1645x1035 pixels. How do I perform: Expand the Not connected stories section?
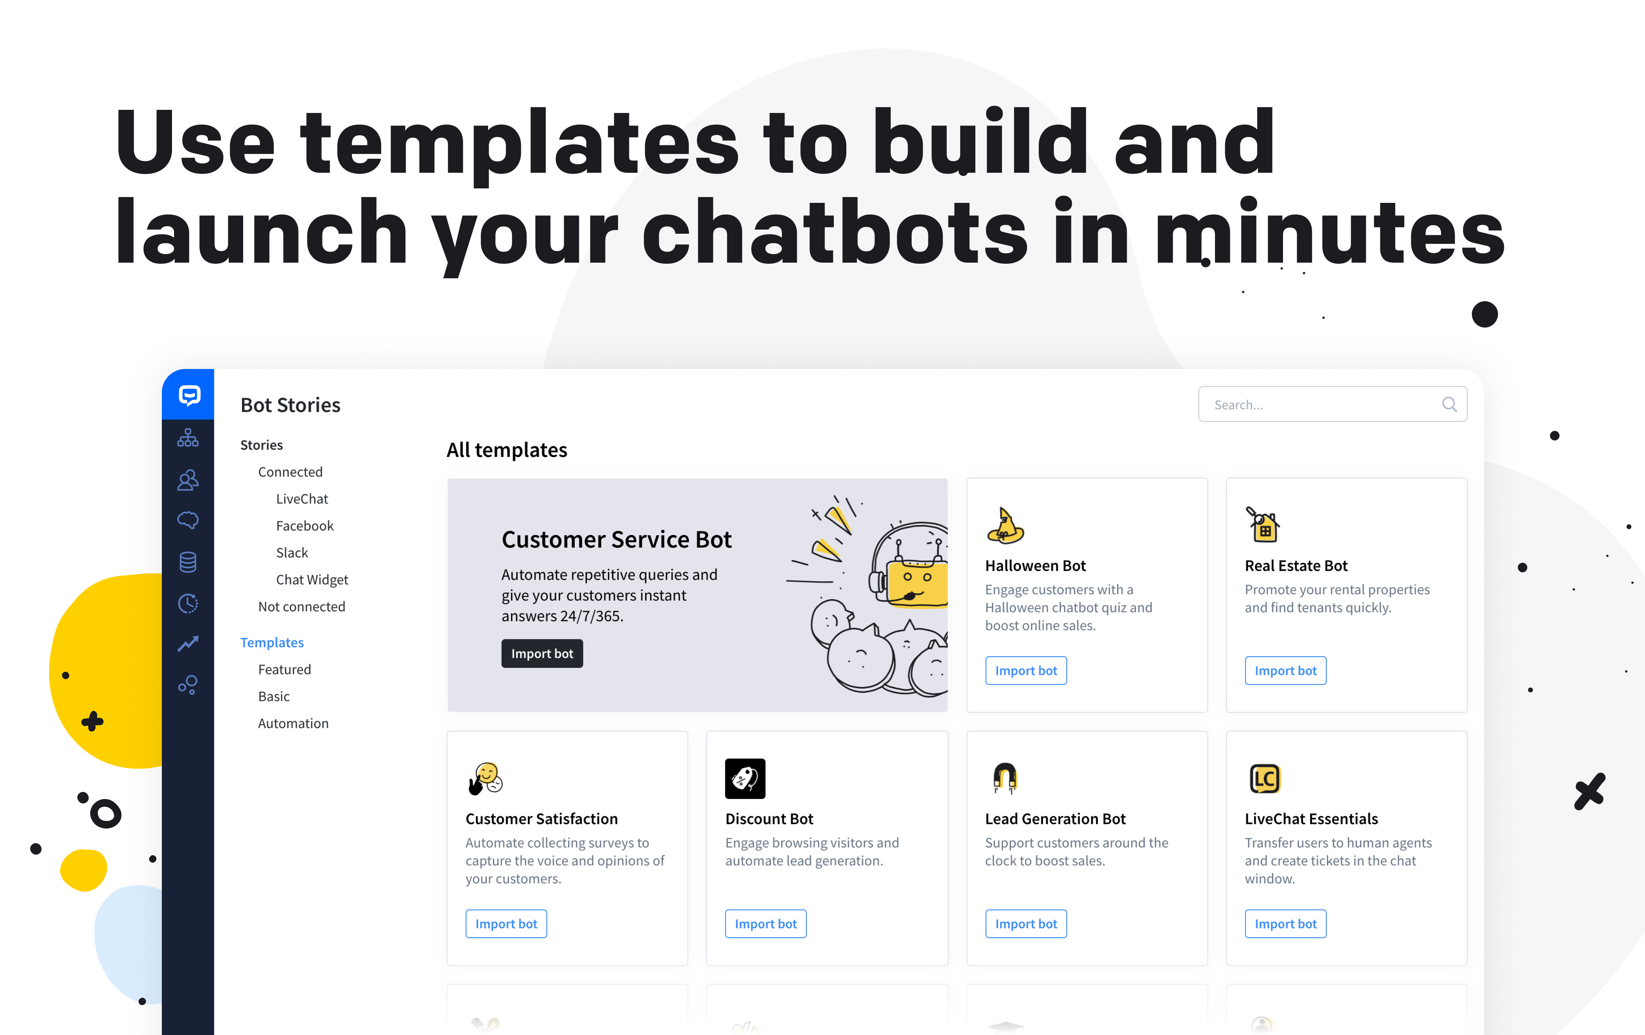(x=301, y=607)
